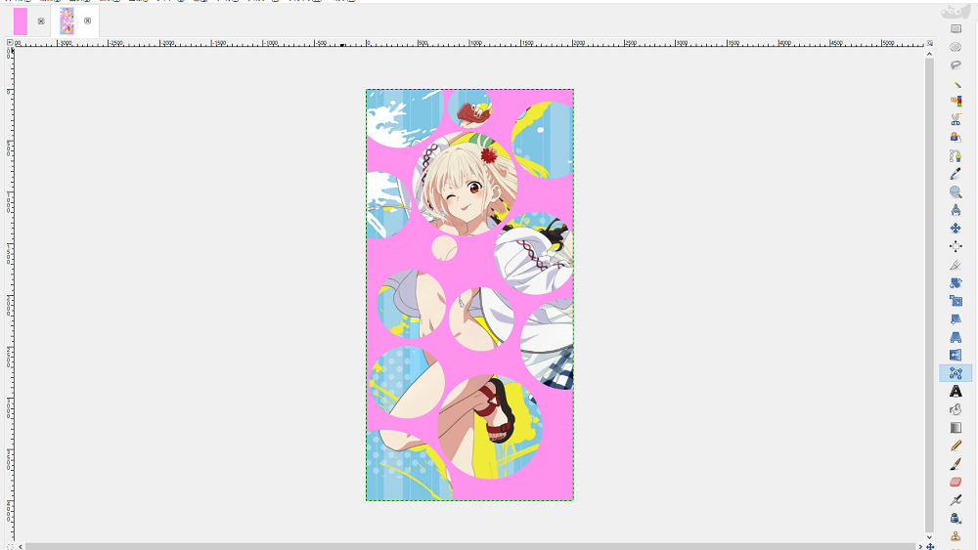Open the navigation preview at bottom-right corner

tap(930, 546)
